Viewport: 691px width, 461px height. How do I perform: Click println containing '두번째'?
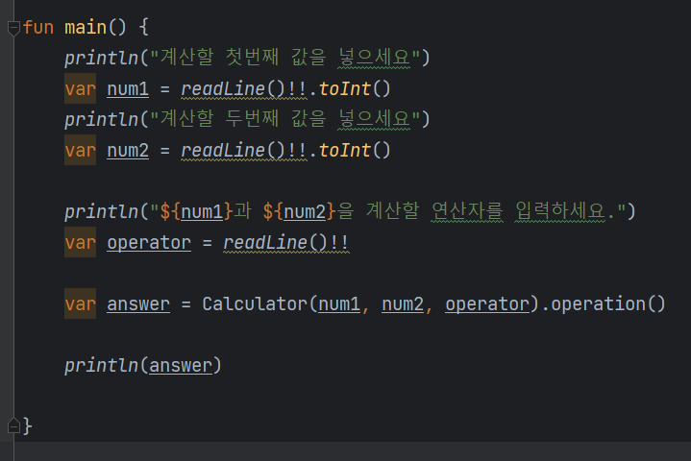coord(101,120)
